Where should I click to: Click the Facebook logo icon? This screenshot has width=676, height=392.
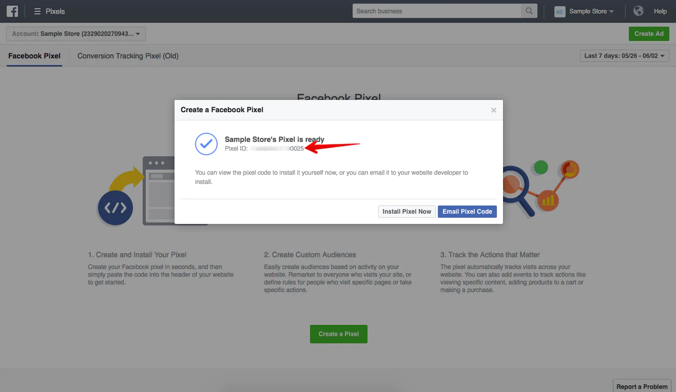[12, 11]
